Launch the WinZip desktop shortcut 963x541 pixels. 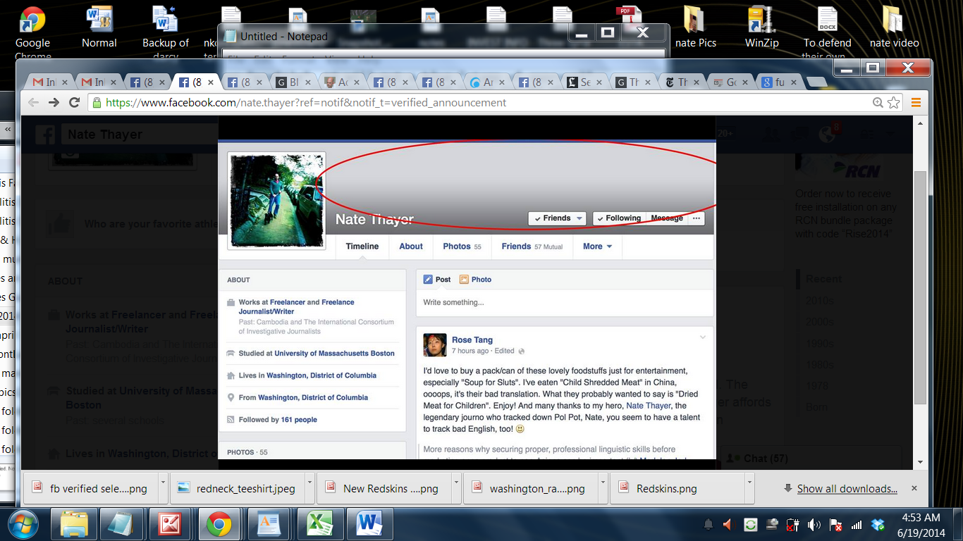coord(762,28)
